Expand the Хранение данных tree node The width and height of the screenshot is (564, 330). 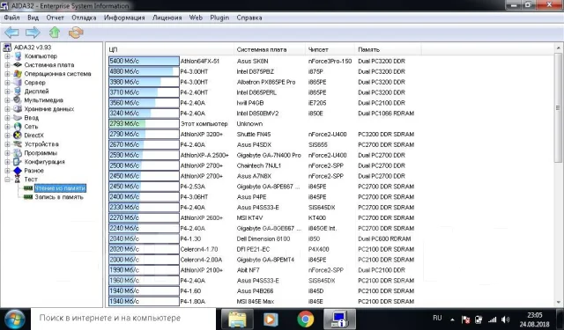(x=7, y=109)
